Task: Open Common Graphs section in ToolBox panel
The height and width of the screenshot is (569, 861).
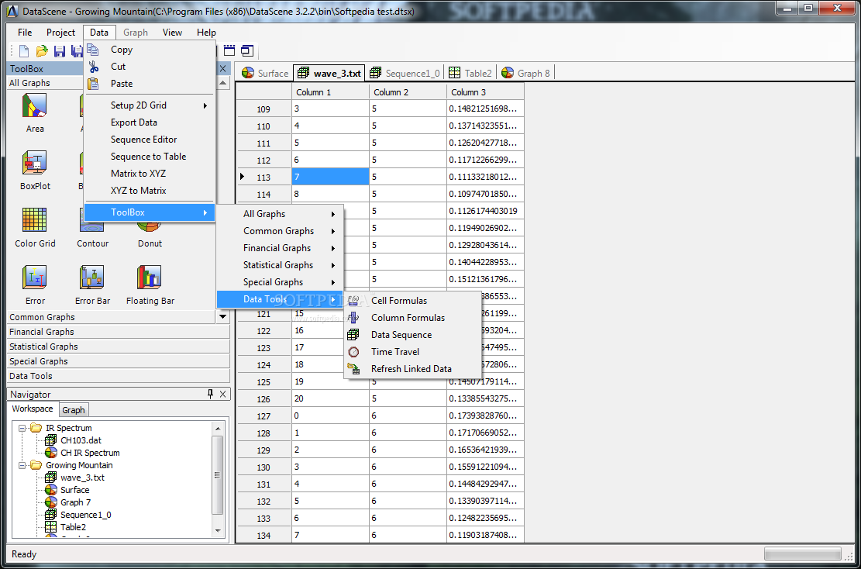Action: click(112, 317)
